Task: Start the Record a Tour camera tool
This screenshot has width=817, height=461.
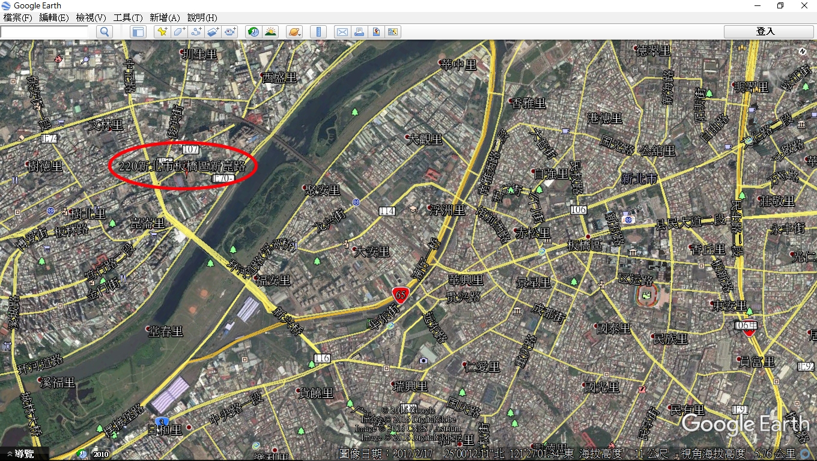Action: pos(231,32)
